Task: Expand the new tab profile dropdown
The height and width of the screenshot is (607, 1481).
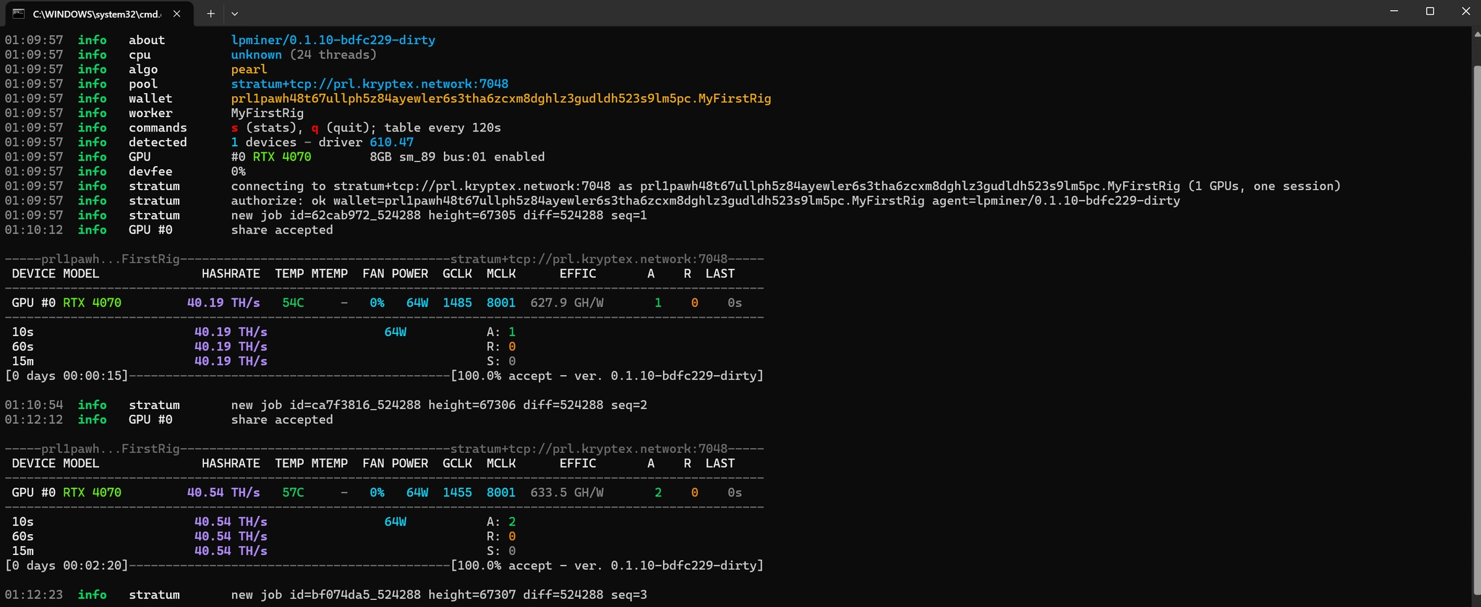Action: [234, 13]
